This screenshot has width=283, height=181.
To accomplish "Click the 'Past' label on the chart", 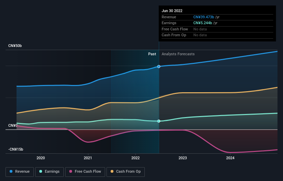I will click(x=152, y=54).
